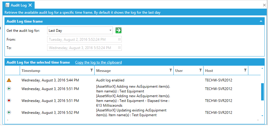Open the Message column filter
This screenshot has height=126, width=268.
[x=170, y=70]
